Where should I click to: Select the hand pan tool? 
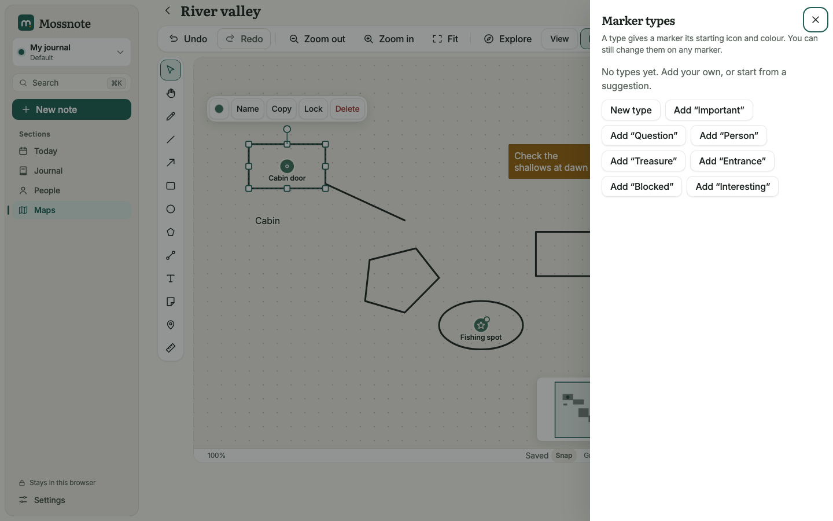click(x=171, y=93)
